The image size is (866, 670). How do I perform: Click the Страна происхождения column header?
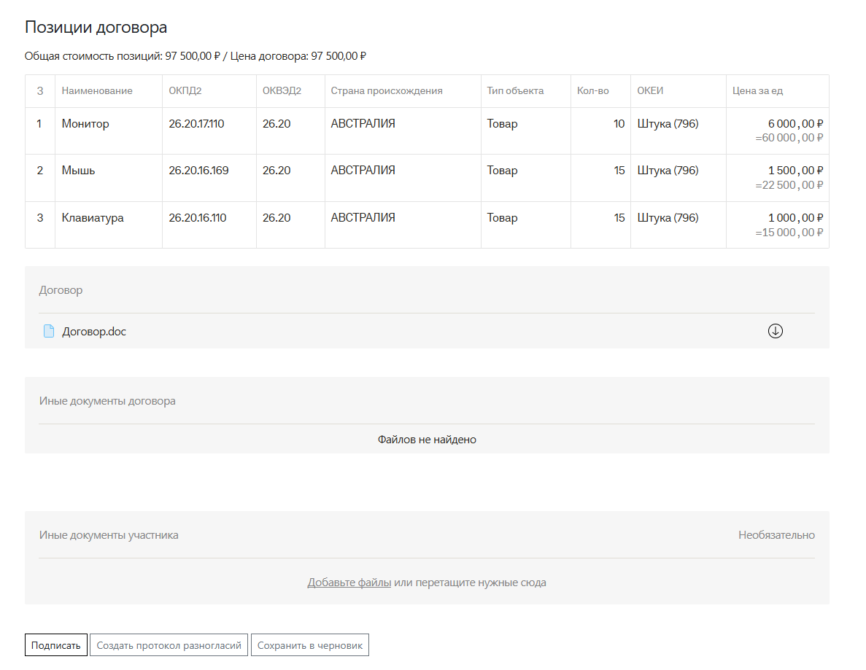click(387, 91)
